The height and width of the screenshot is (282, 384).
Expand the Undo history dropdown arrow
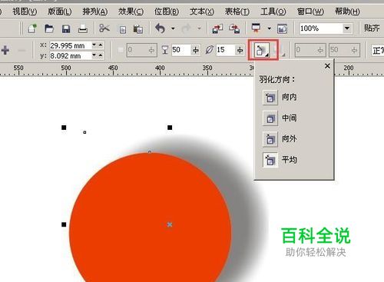click(173, 28)
